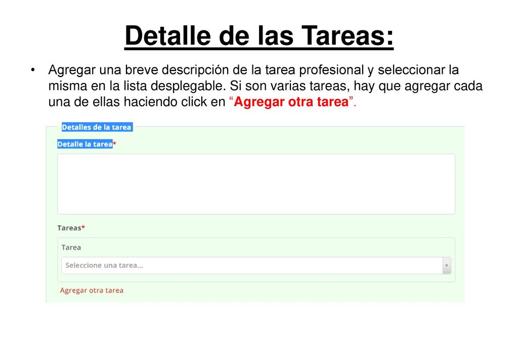Click the dropdown arrow of Tarea selector

[x=446, y=265]
